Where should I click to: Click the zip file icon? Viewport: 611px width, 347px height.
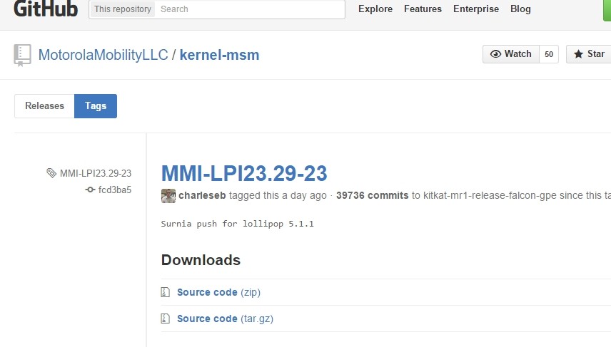(166, 292)
